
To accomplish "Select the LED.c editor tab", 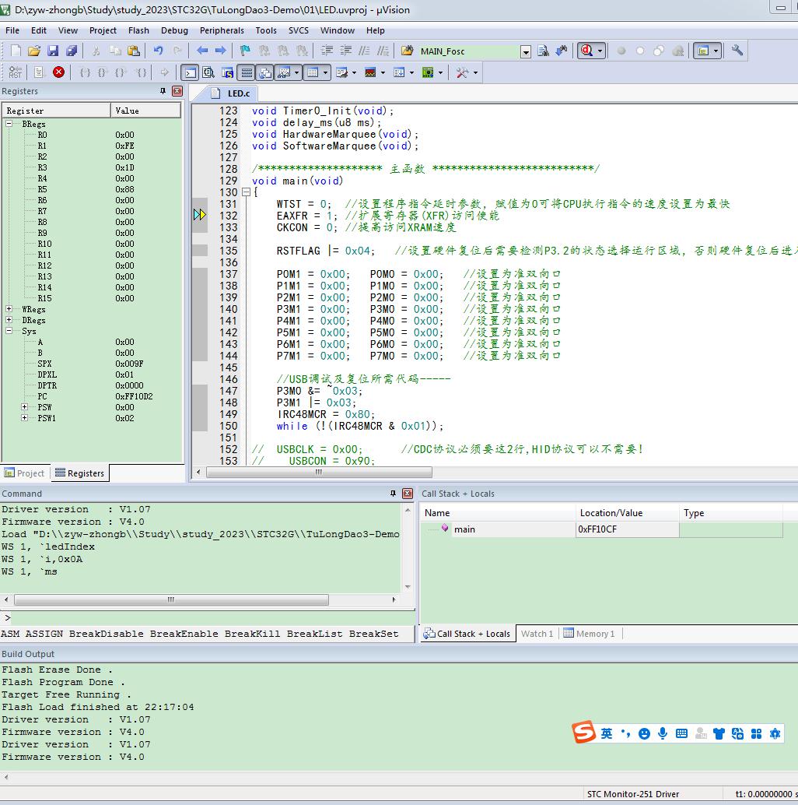I will (231, 93).
